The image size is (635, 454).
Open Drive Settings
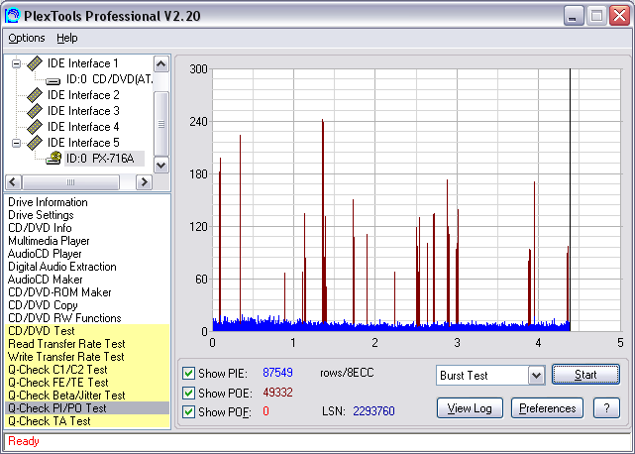point(41,215)
